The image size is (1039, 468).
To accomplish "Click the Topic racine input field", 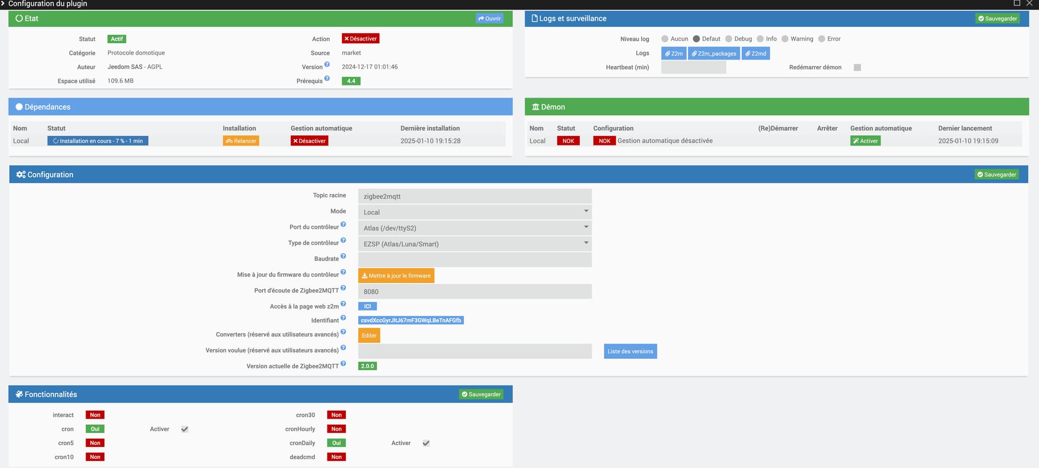I will pos(475,196).
